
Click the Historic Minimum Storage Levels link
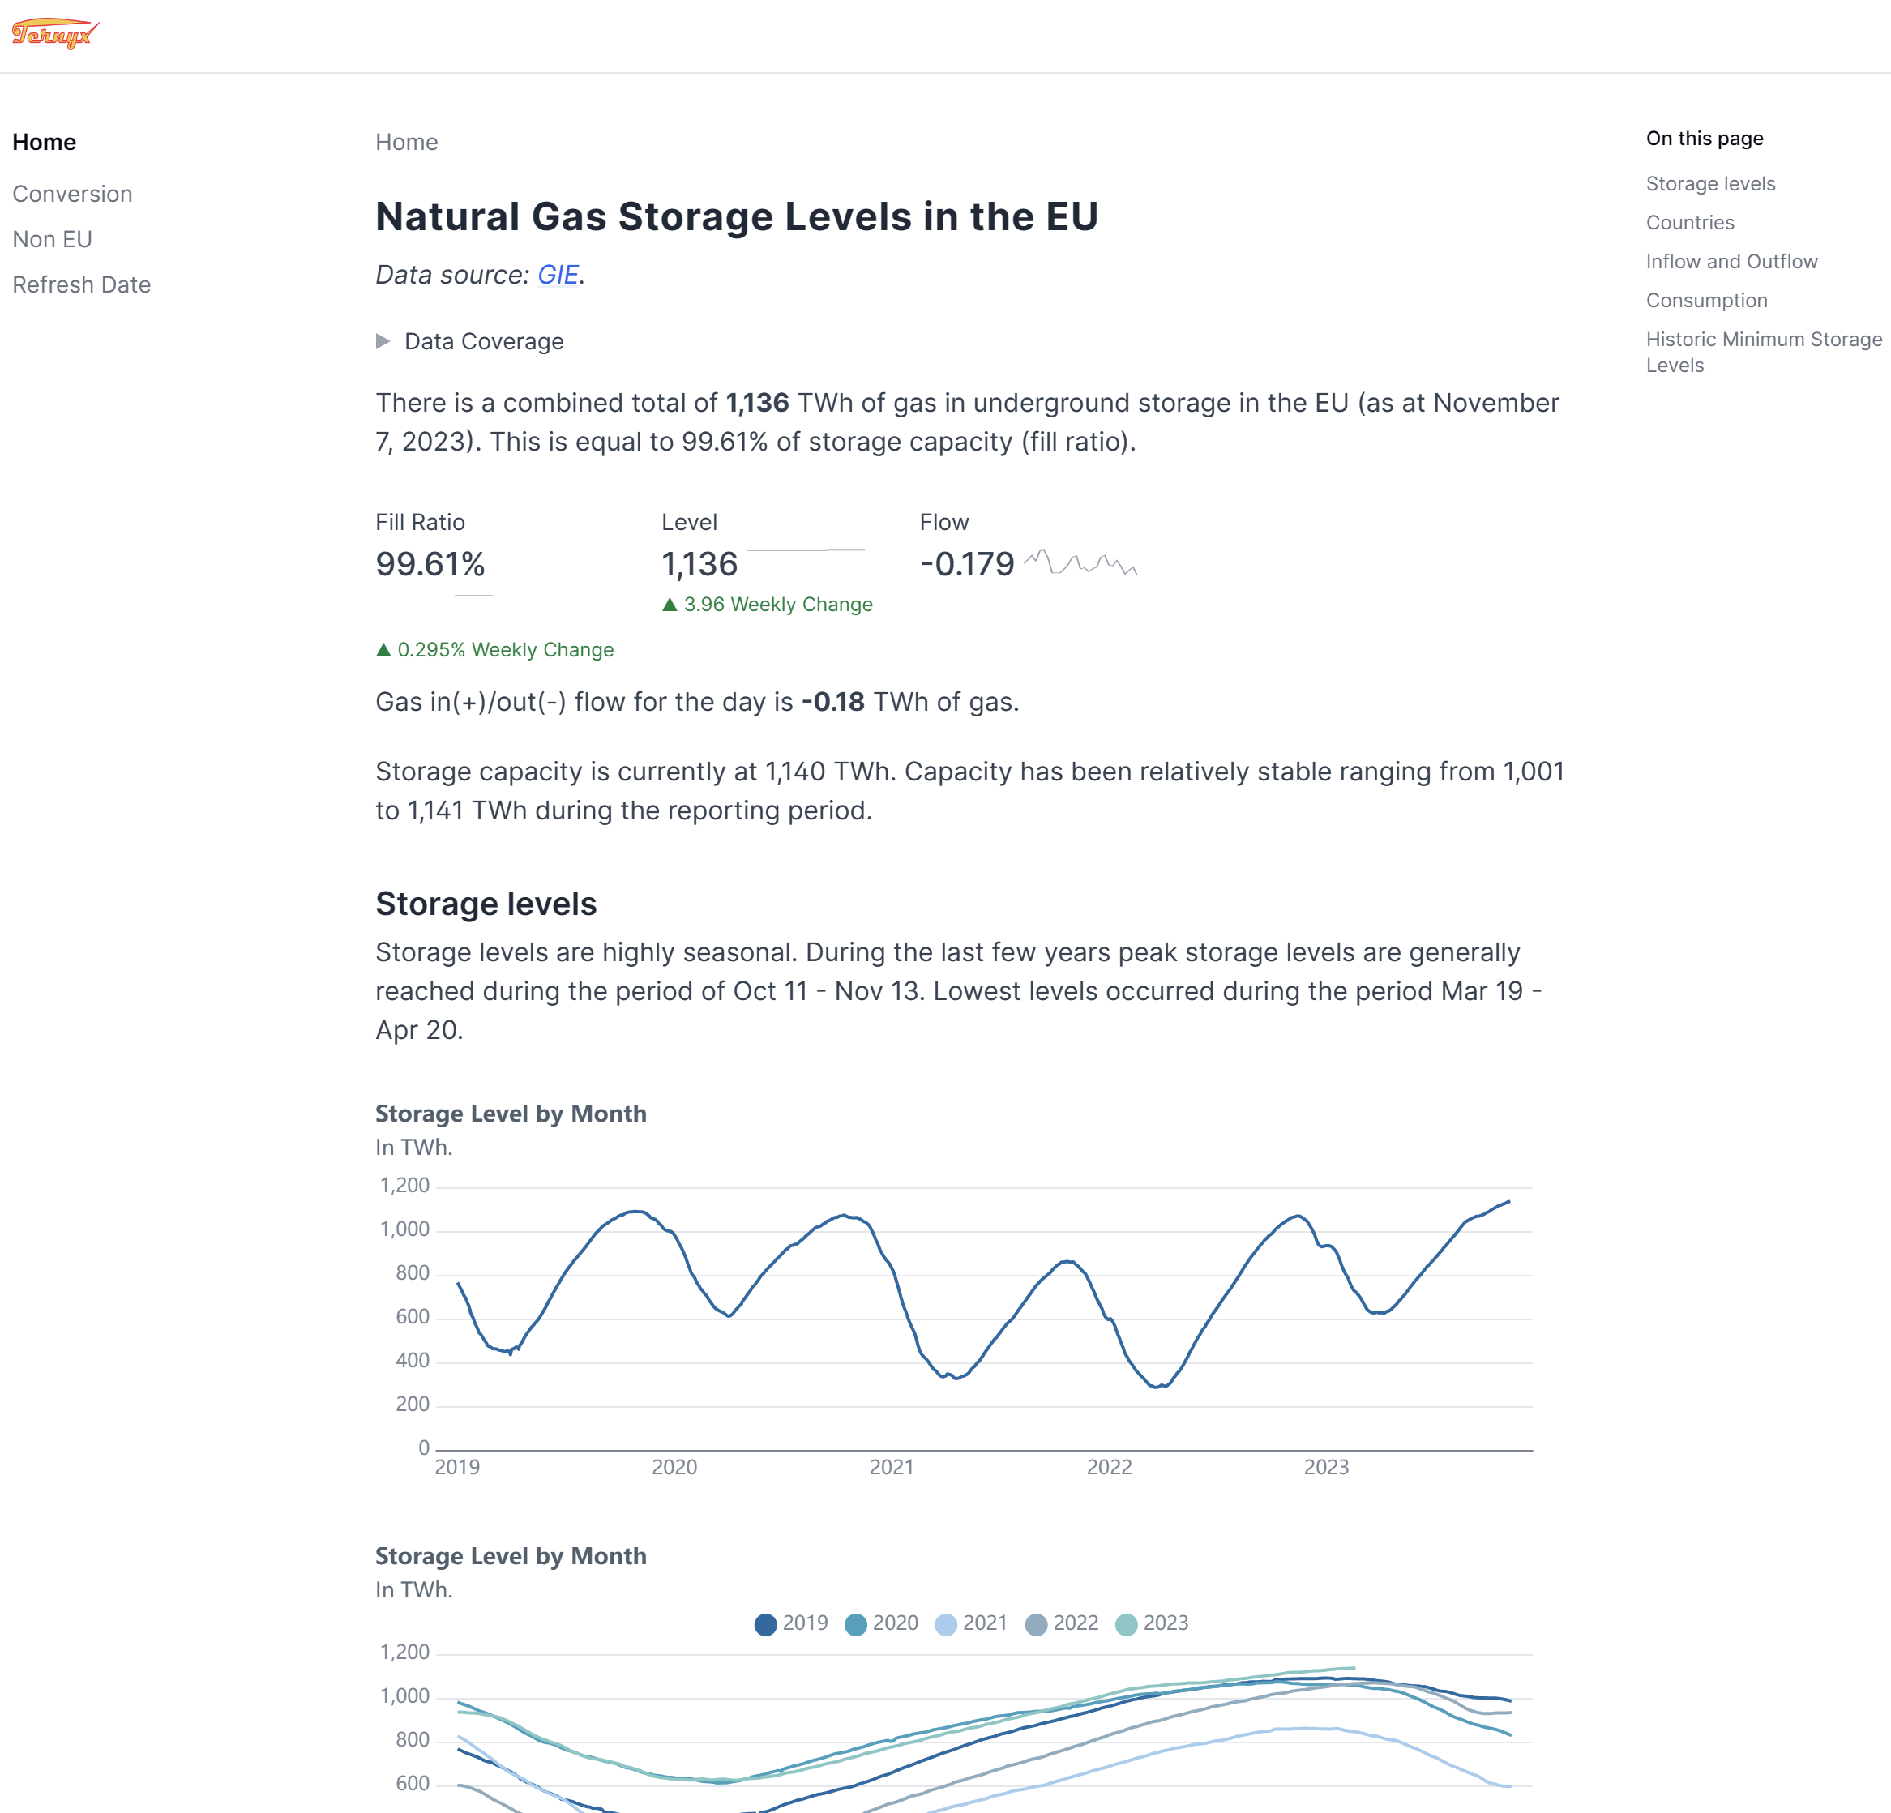pyautogui.click(x=1761, y=351)
